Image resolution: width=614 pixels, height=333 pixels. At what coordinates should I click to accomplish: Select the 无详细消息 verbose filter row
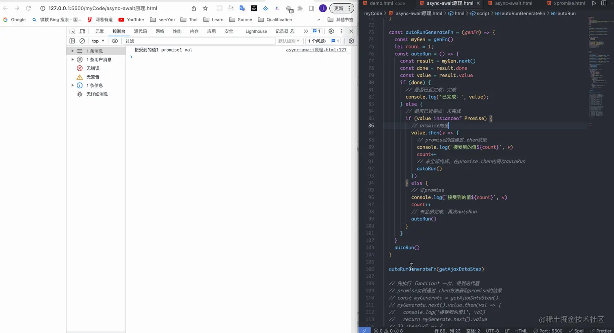point(95,94)
